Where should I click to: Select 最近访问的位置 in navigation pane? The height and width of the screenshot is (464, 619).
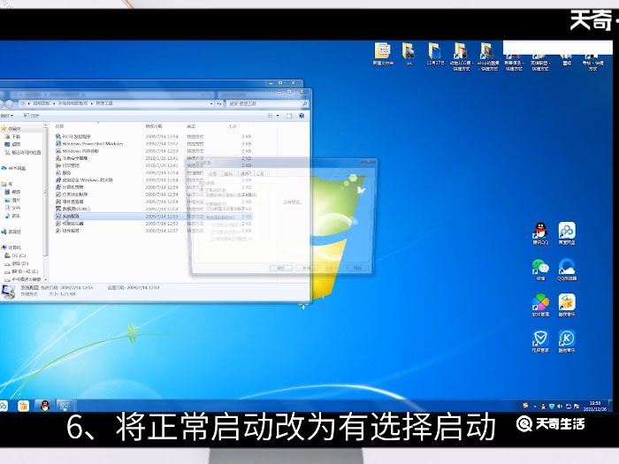tap(23, 152)
